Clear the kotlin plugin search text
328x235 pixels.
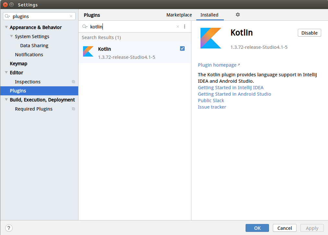177,27
